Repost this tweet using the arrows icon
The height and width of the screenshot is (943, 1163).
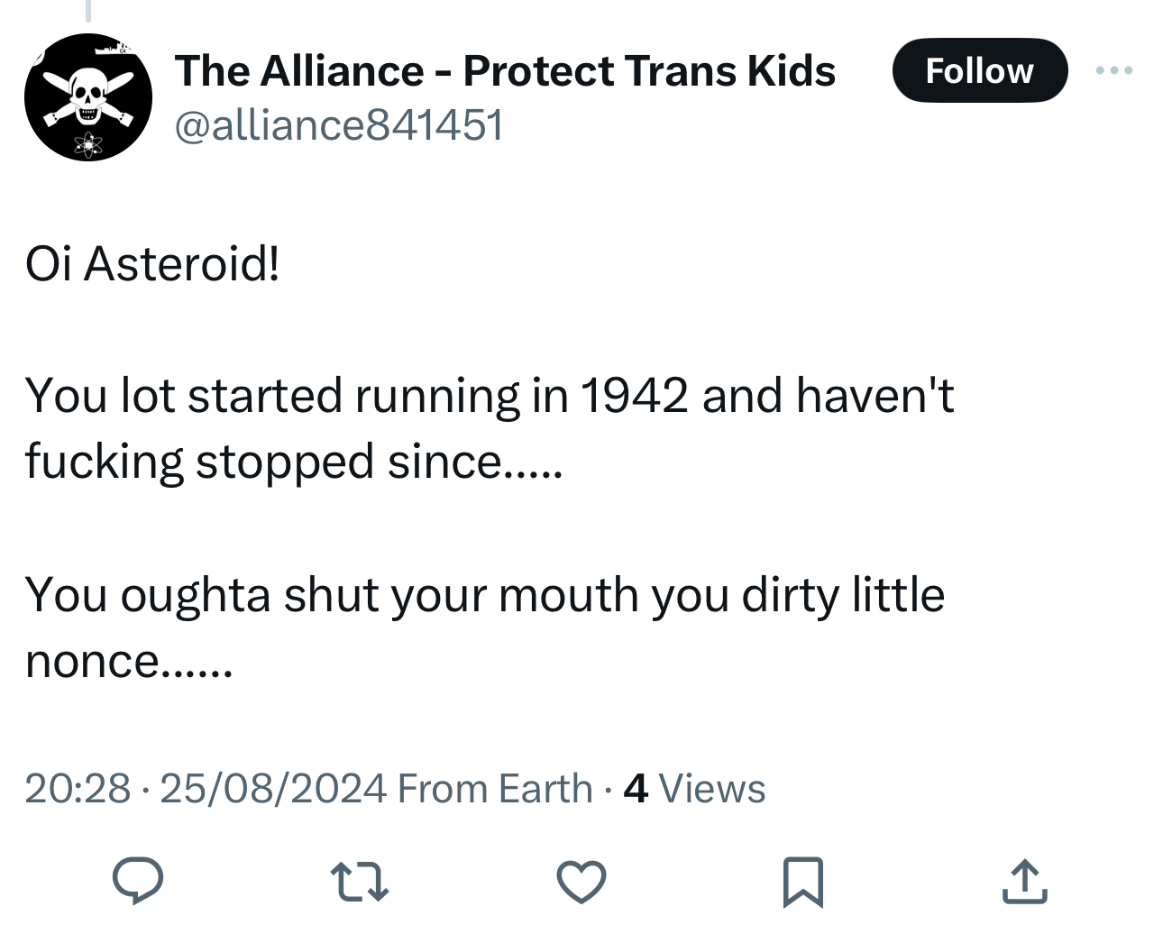[x=359, y=881]
